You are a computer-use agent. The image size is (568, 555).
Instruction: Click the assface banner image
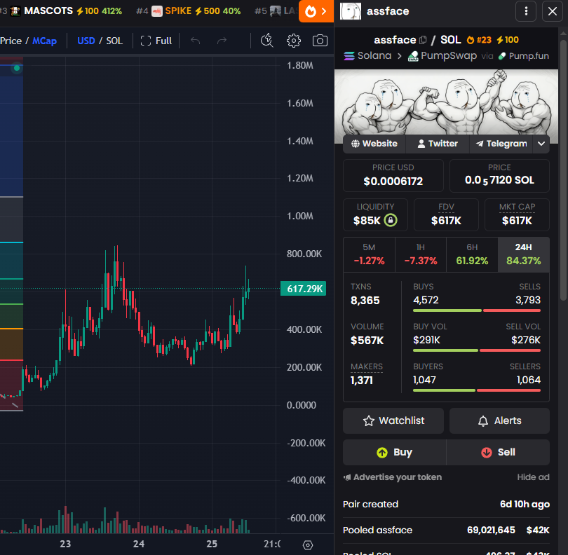pos(446,103)
